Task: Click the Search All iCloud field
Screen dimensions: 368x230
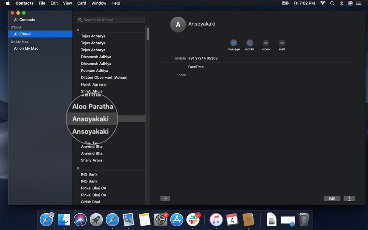Action: 110,20
